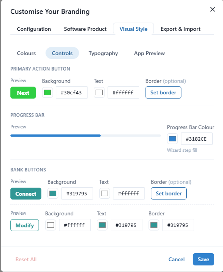Edit Modify button text hex #319795
Screen dimensions: 223x272
click(126, 225)
